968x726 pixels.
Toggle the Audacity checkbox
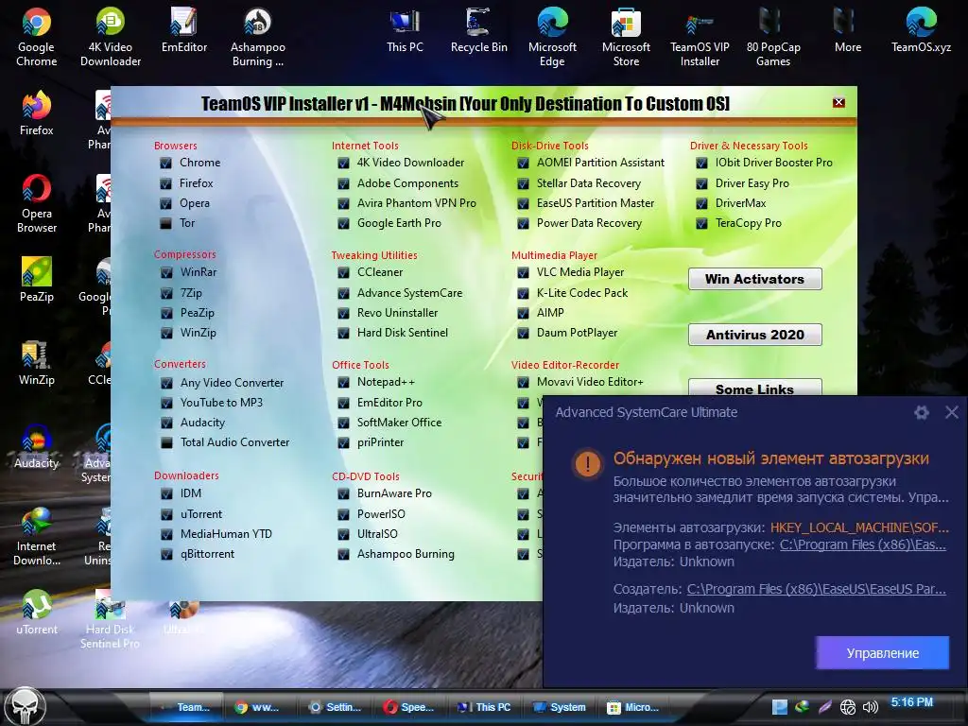[166, 423]
